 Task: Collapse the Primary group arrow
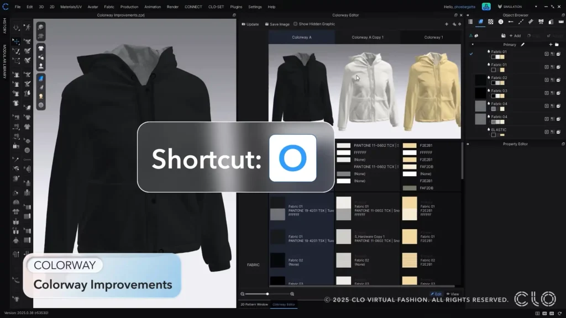[x=472, y=44]
